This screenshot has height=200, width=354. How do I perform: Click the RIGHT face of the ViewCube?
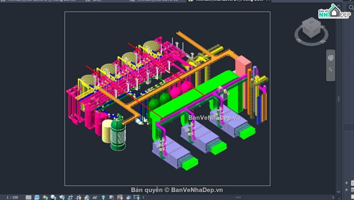click(x=307, y=30)
